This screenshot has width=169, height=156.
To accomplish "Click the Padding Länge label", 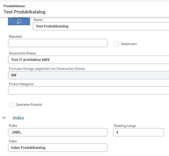I will point(125,126).
